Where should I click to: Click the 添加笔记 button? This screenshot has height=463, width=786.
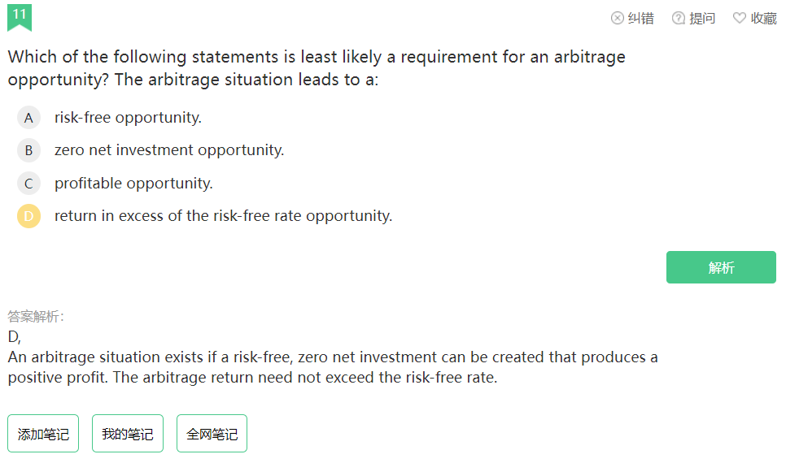[43, 434]
